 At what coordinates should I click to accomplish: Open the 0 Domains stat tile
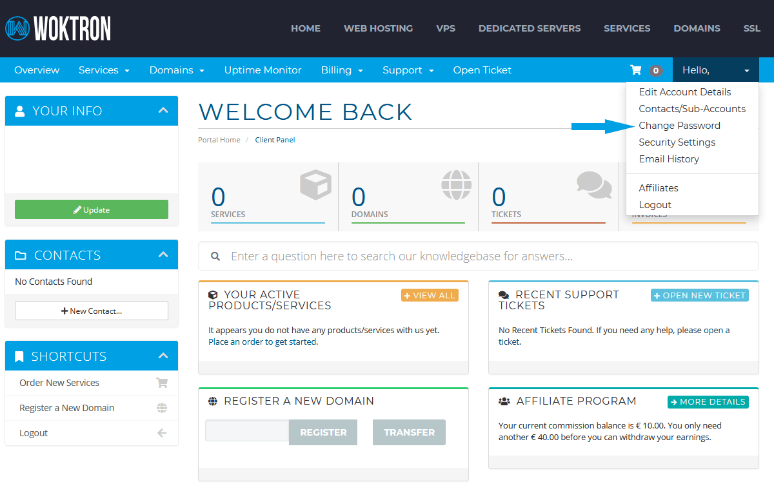(408, 197)
